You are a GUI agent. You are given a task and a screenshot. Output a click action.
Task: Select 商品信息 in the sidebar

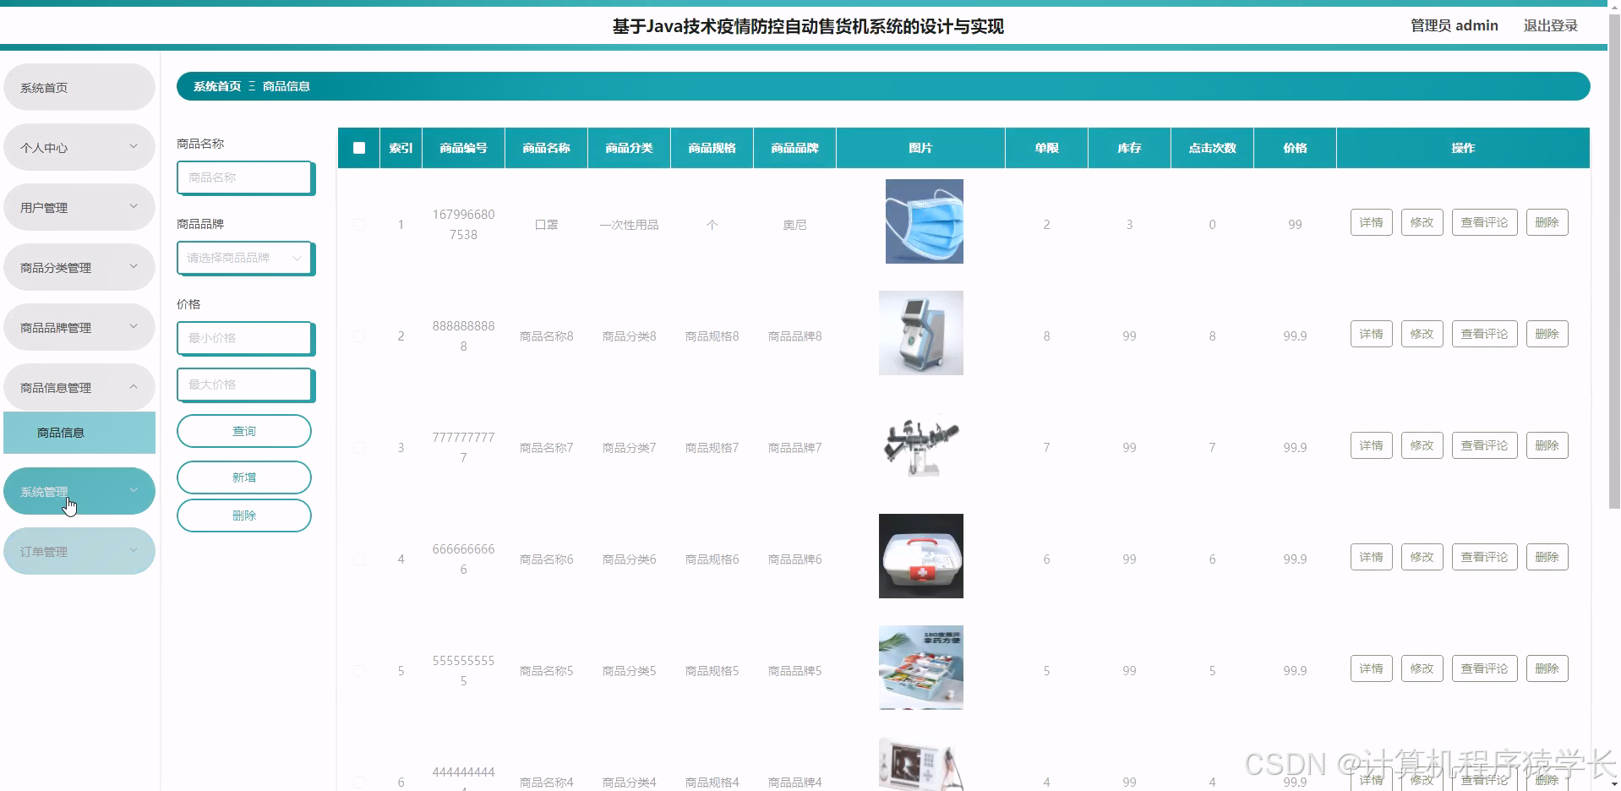(x=79, y=432)
